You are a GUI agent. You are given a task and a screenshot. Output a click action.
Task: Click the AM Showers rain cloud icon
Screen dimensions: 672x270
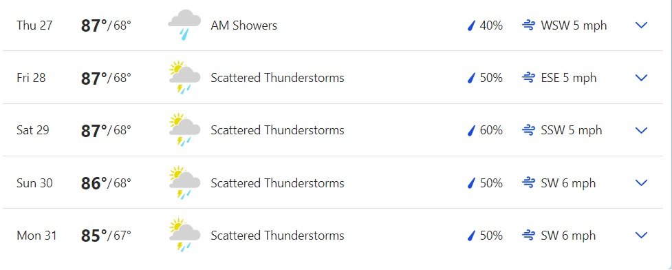coord(184,25)
